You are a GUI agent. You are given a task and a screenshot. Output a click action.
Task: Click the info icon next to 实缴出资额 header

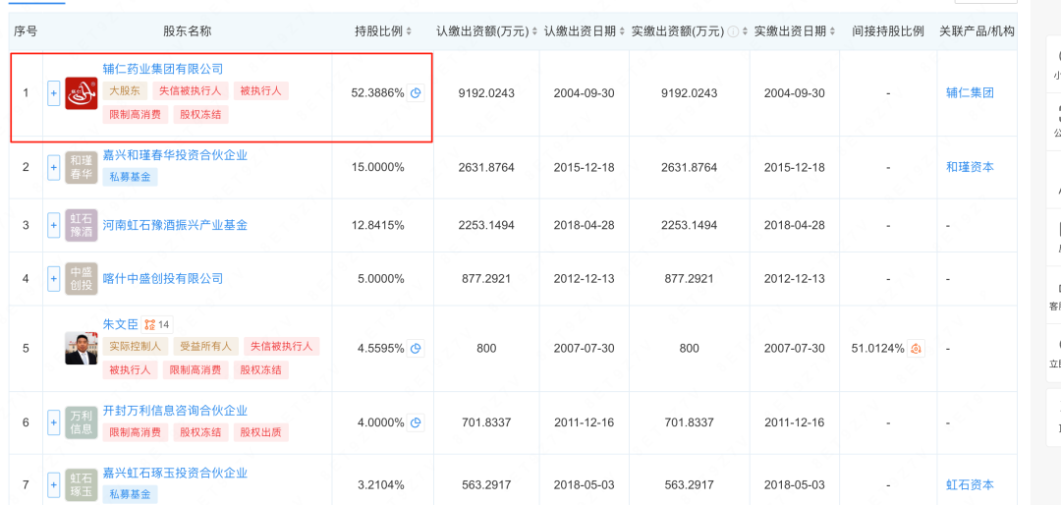click(x=733, y=31)
